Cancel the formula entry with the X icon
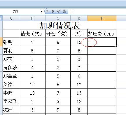Image resolution: width=126 pixels, height=115 pixels. click(53, 11)
